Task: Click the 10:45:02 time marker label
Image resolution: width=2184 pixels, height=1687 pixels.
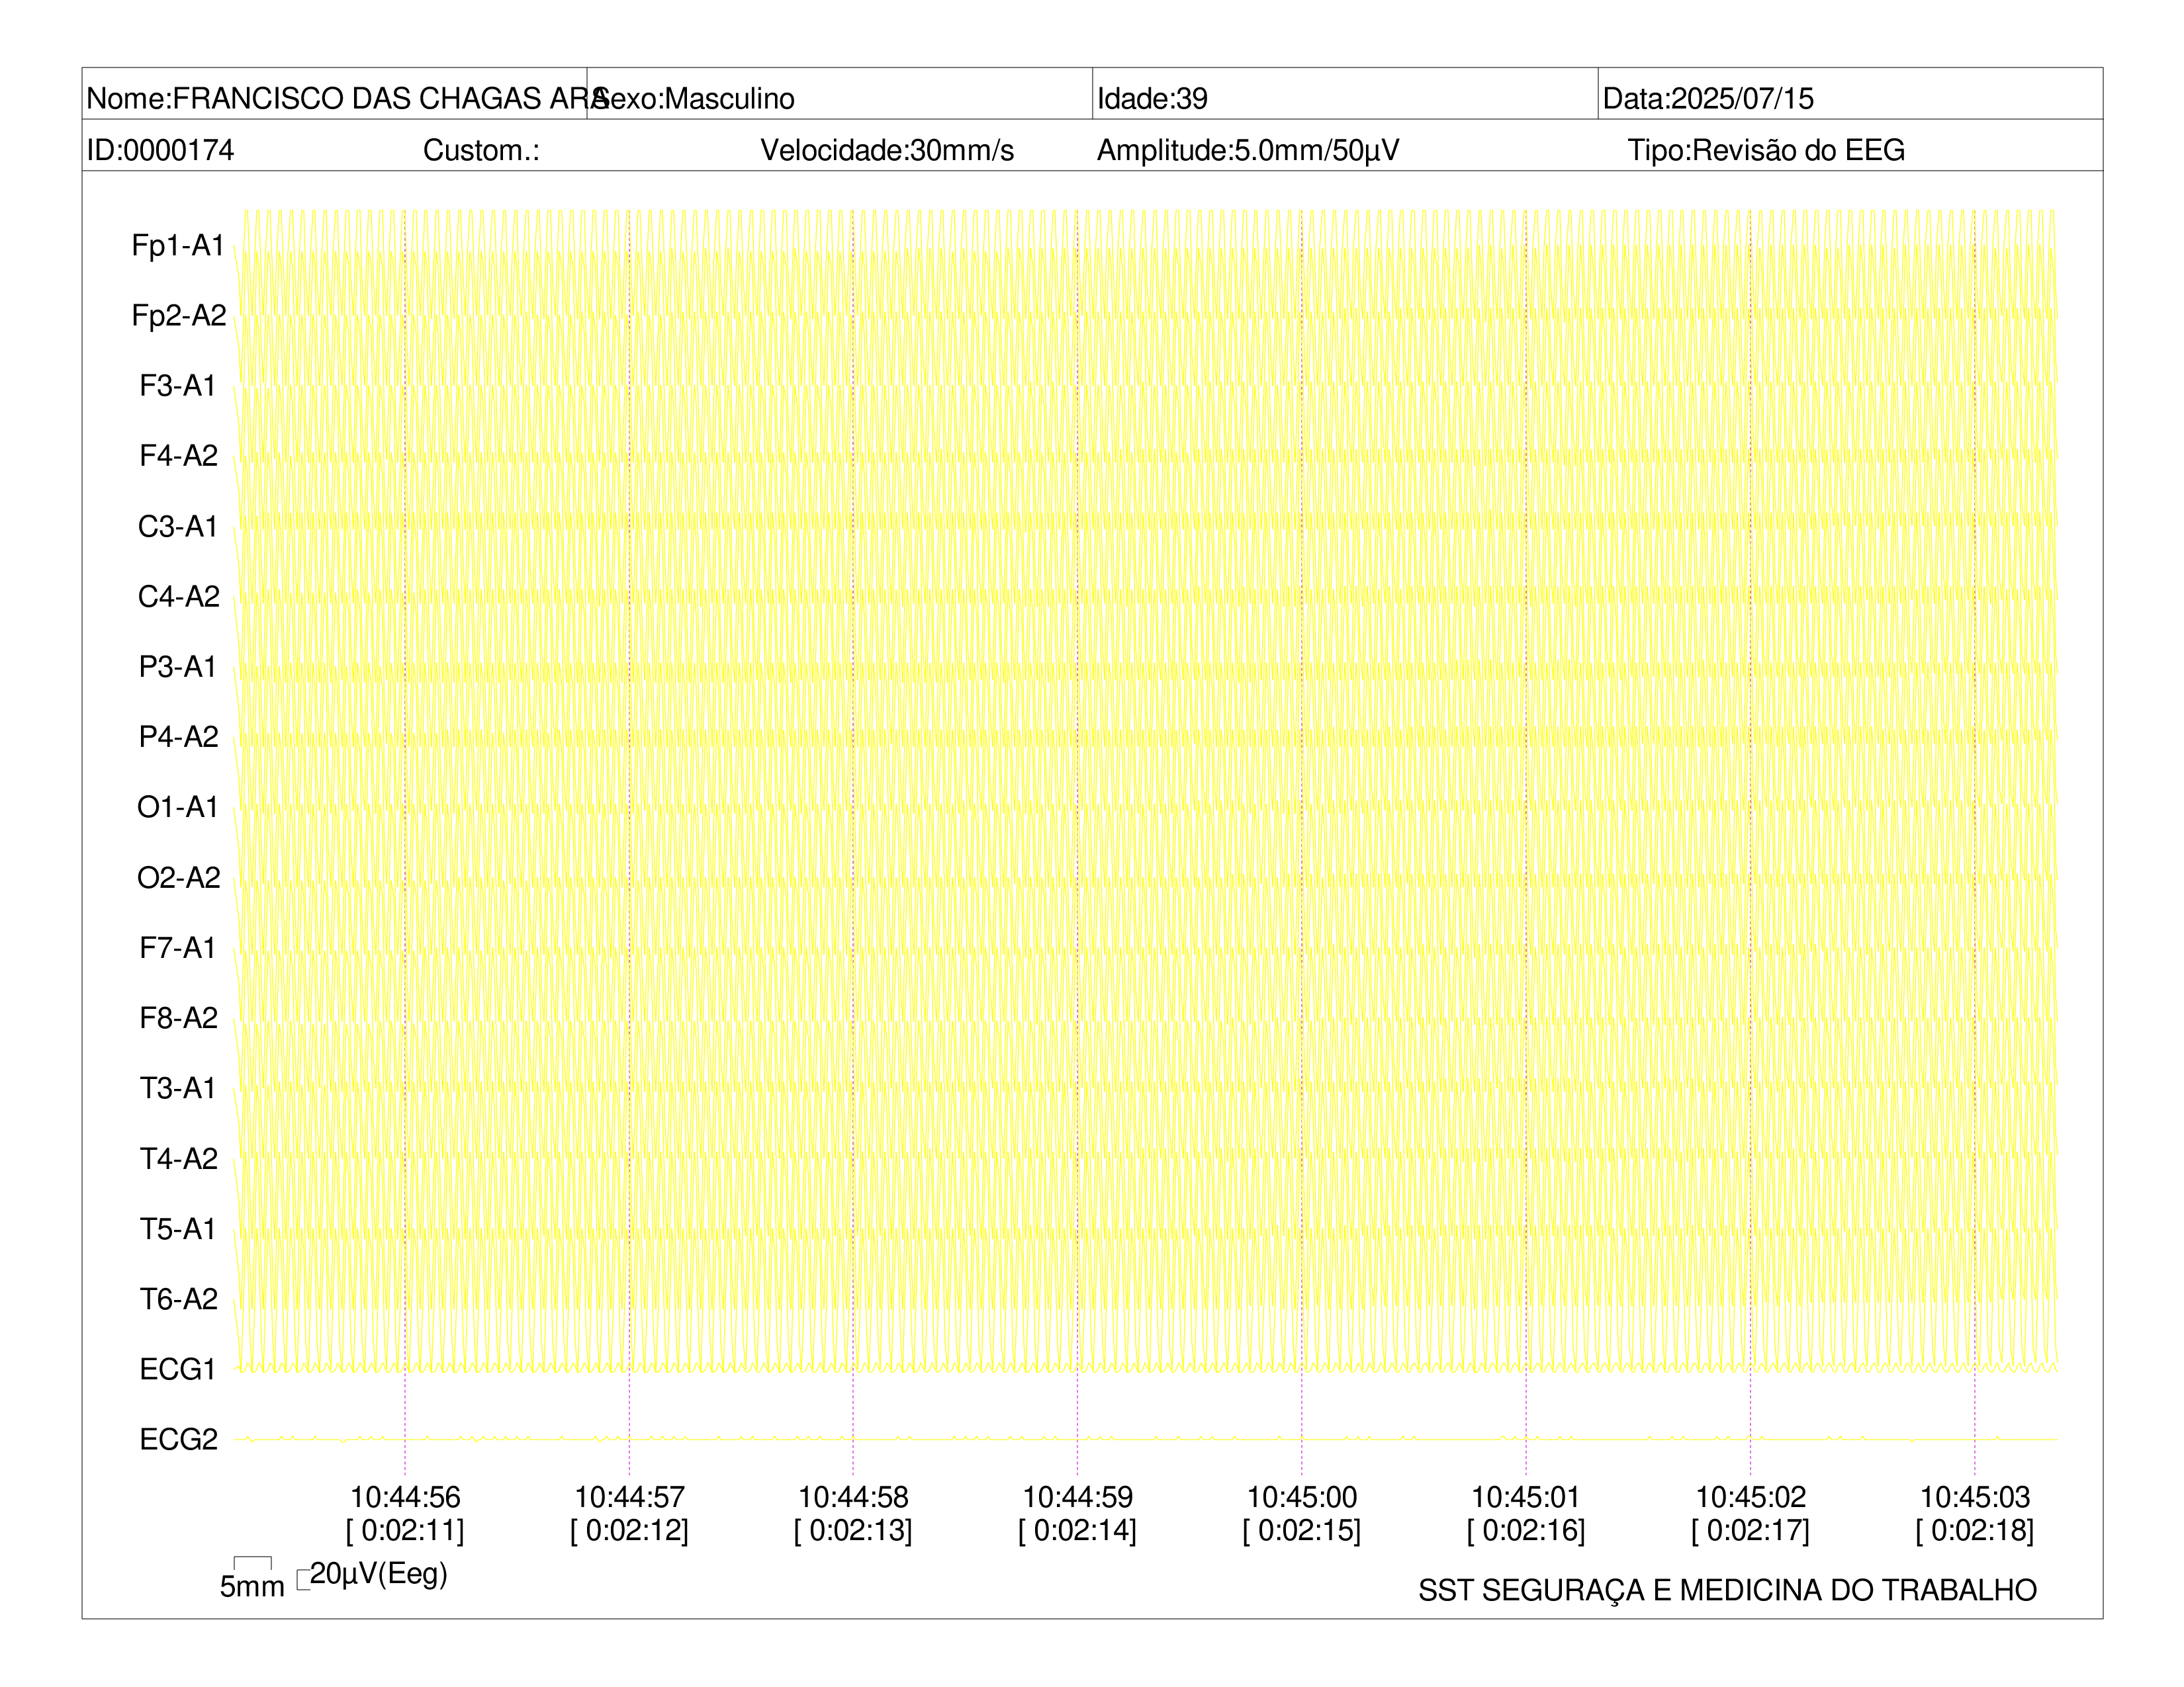Action: [1751, 1497]
